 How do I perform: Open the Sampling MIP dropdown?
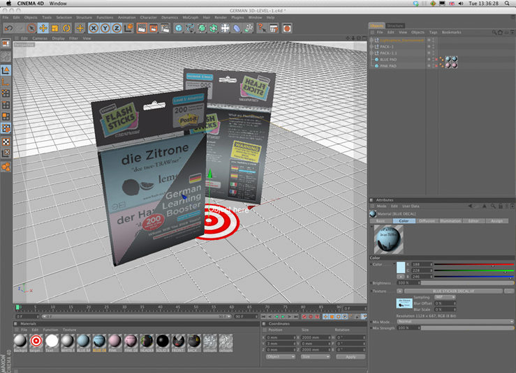[x=445, y=297]
